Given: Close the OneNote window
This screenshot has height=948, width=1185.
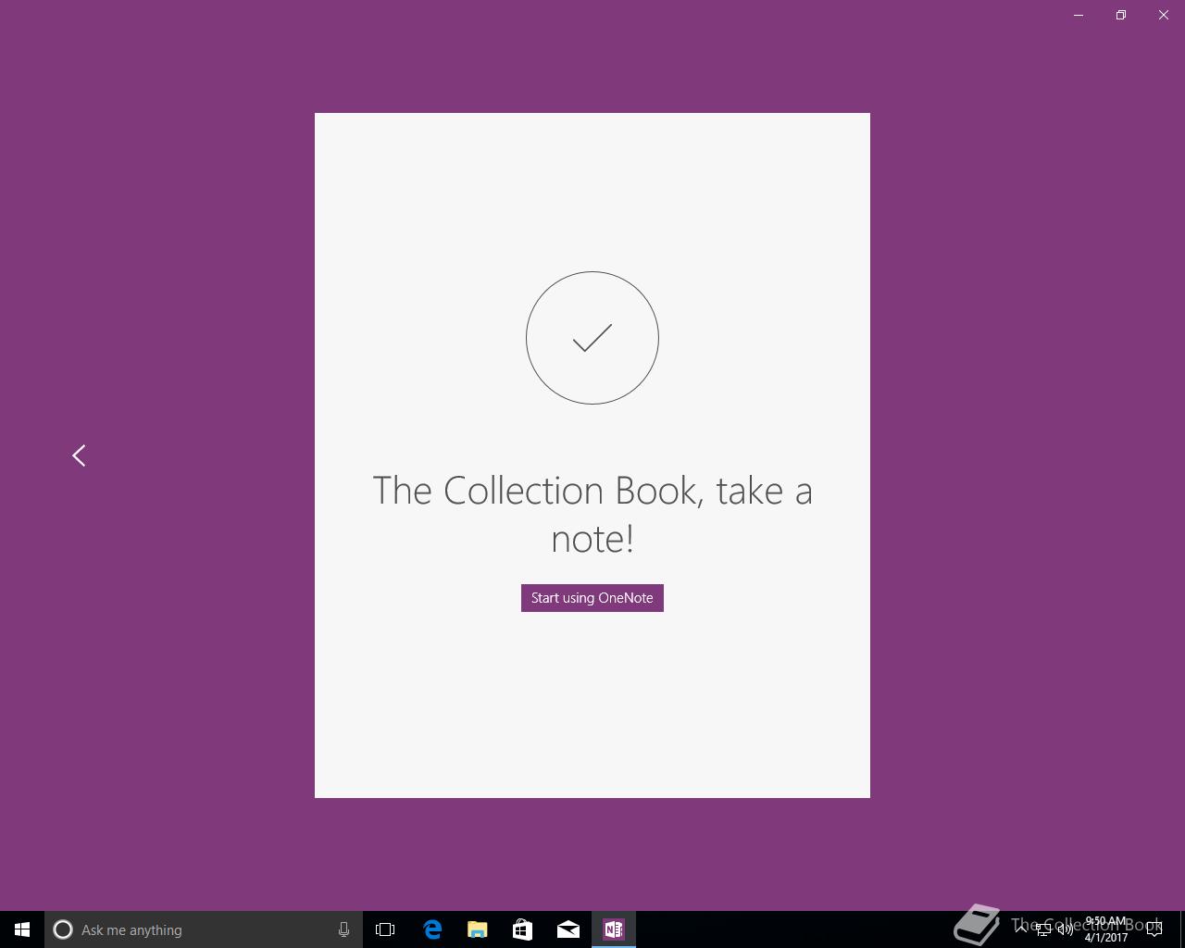Looking at the screenshot, I should tap(1164, 15).
